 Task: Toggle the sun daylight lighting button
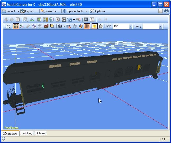(94, 27)
